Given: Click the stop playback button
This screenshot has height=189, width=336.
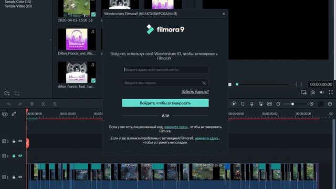Looking at the screenshot, I should click(x=230, y=85).
